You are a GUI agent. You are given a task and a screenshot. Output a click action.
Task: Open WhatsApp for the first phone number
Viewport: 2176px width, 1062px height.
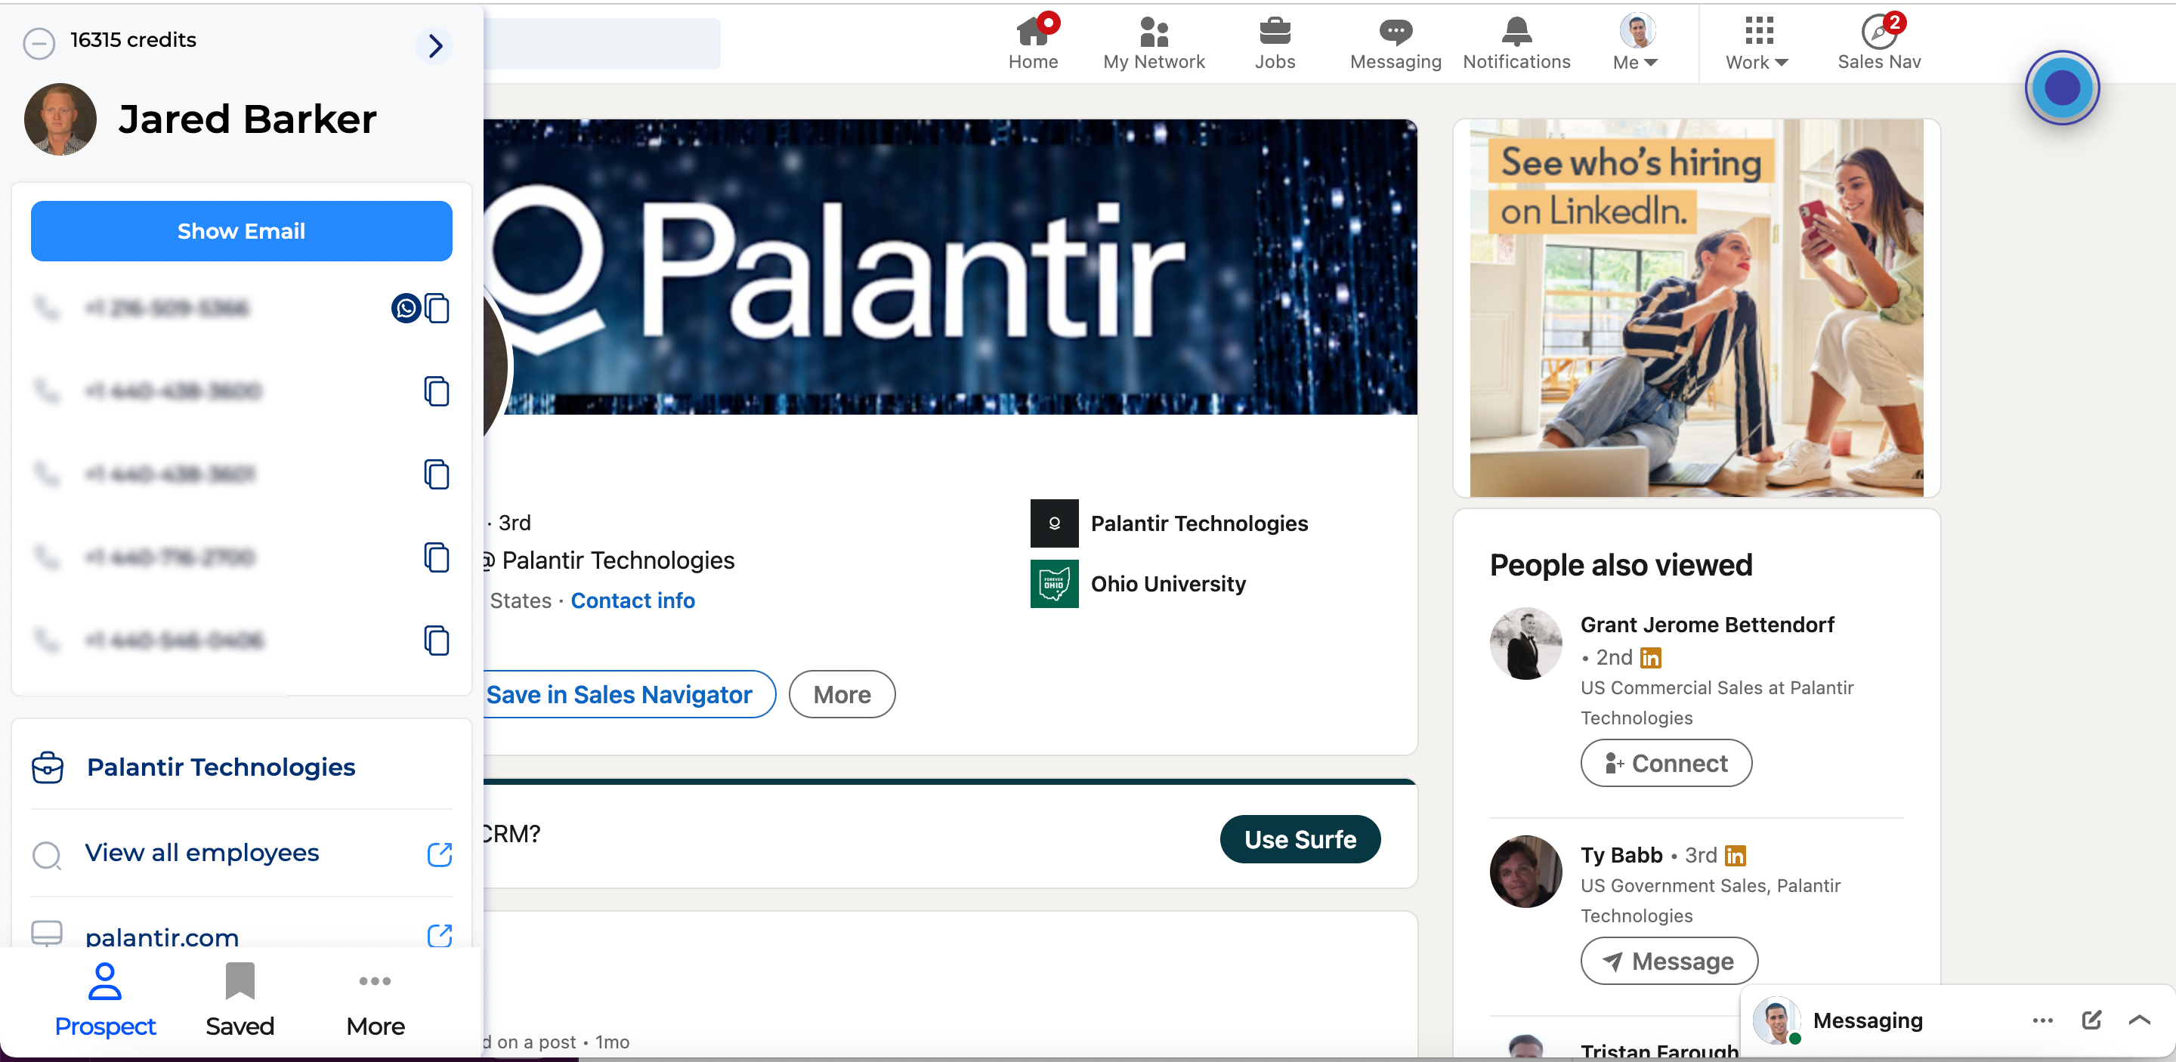point(406,308)
